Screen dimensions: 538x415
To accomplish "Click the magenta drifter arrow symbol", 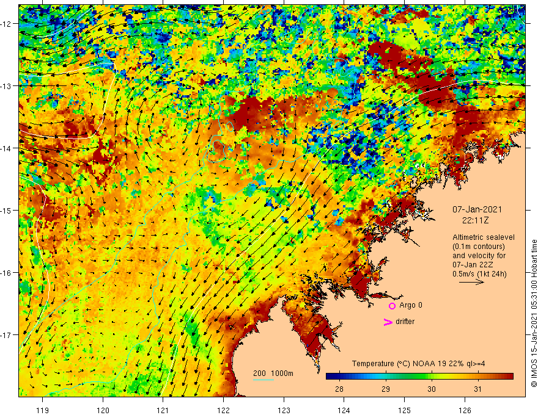I will pos(388,322).
